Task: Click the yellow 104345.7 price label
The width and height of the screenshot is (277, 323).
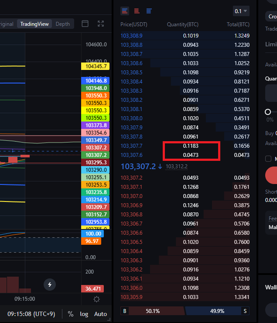Action: pyautogui.click(x=96, y=66)
